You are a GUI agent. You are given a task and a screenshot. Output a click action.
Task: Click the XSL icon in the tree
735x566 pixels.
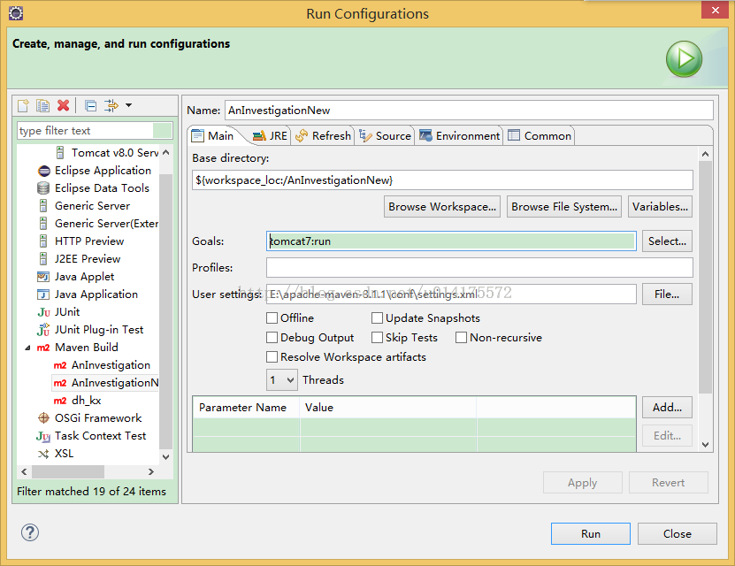pos(43,454)
